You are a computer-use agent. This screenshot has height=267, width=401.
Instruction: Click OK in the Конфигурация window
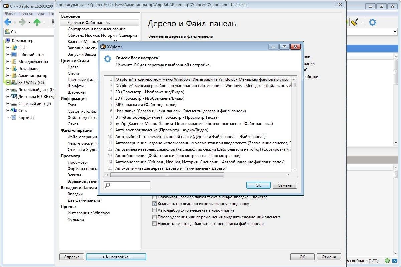[x=302, y=257]
